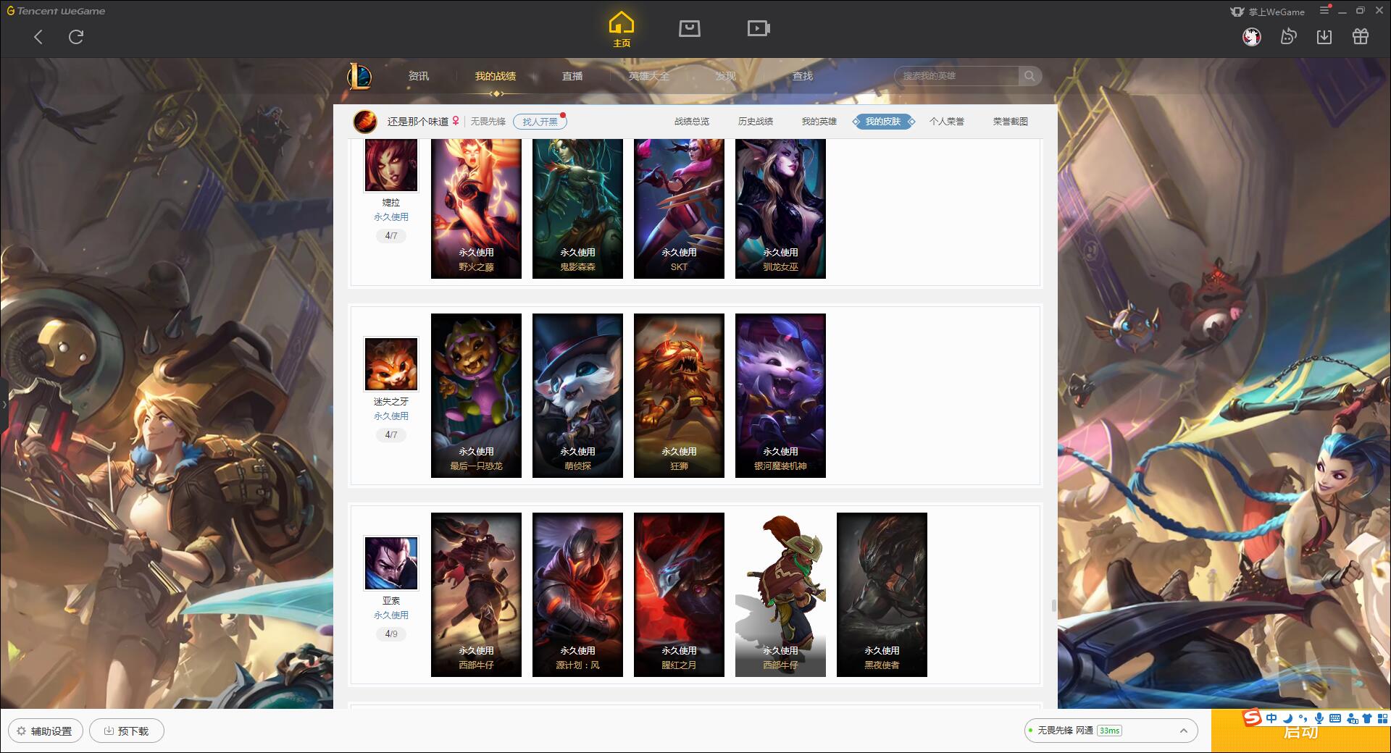The height and width of the screenshot is (753, 1391).
Task: Refresh the page with the reload icon
Action: coord(76,37)
